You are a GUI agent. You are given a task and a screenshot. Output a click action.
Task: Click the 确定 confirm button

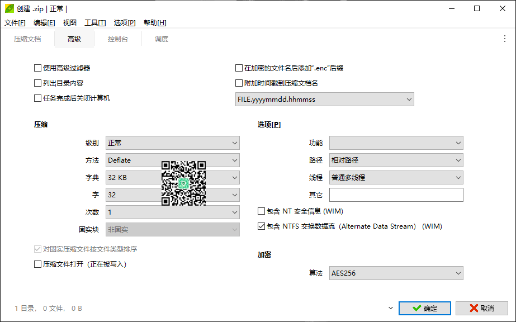click(425, 308)
